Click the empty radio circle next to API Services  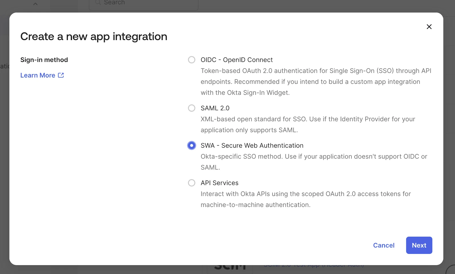coord(191,183)
